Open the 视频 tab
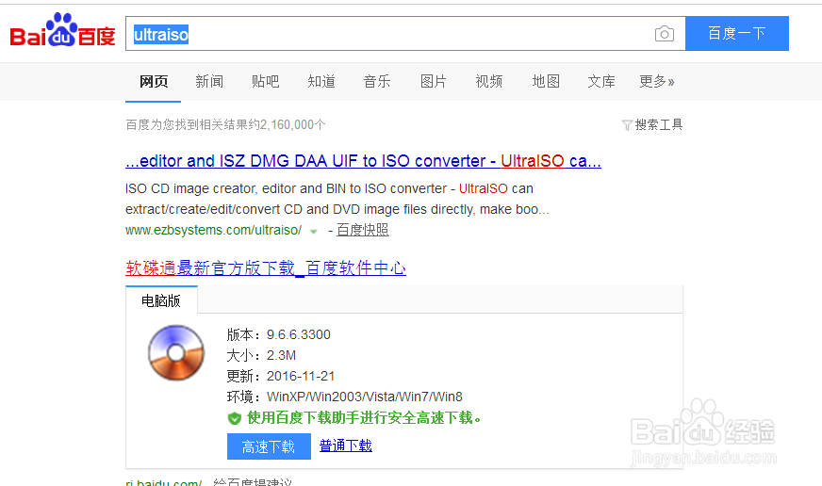Screen dimensions: 822x486 [x=488, y=81]
